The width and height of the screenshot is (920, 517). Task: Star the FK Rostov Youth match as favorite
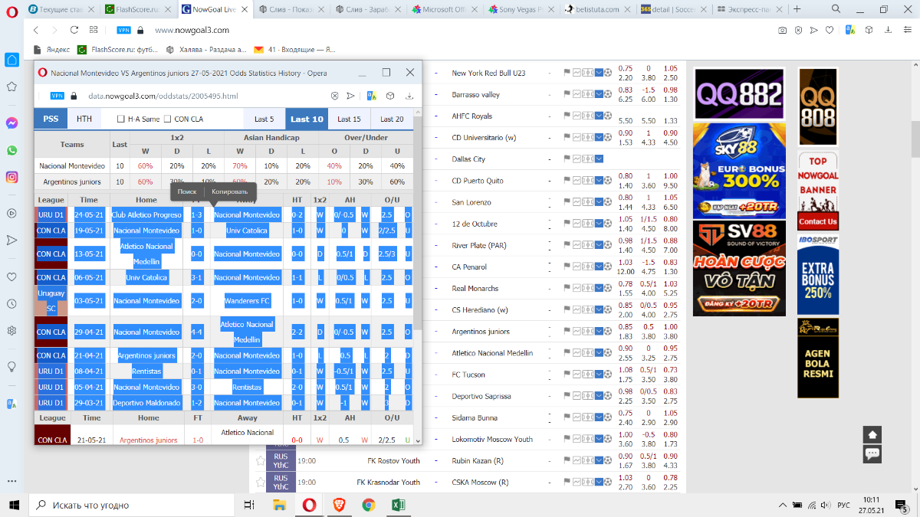pos(261,461)
